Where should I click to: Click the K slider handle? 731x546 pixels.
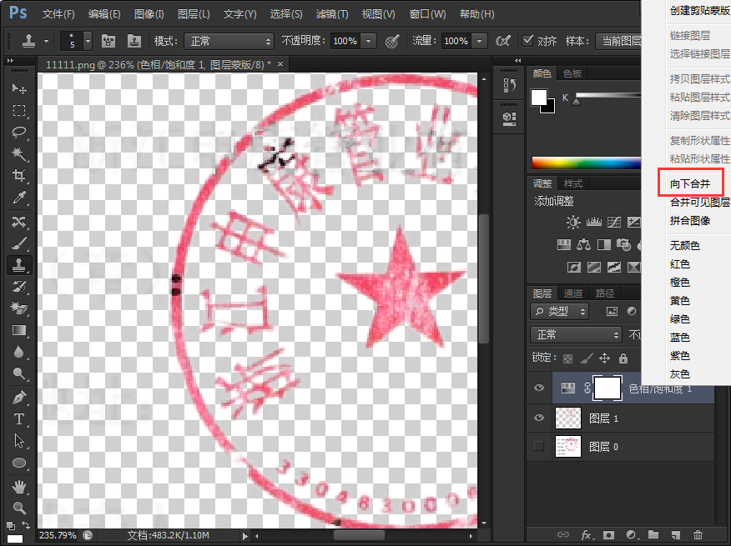click(x=577, y=101)
